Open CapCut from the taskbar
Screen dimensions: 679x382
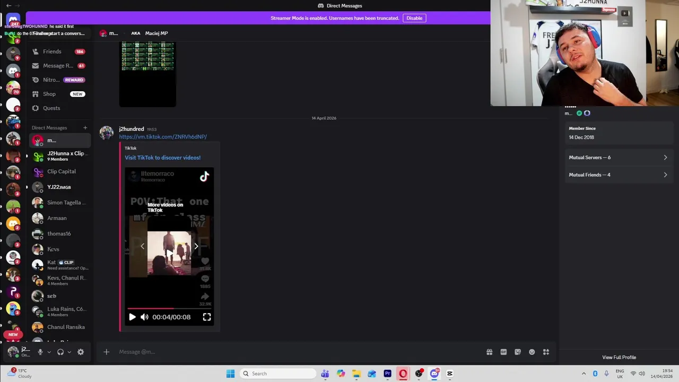click(x=450, y=374)
